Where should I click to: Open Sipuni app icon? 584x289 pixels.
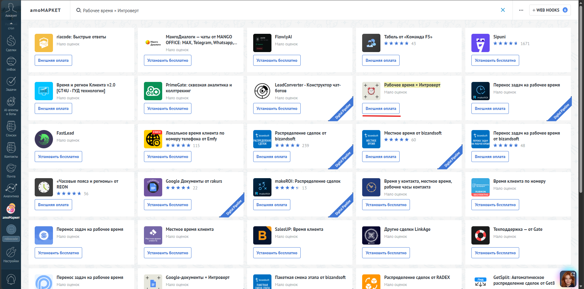coord(480,43)
